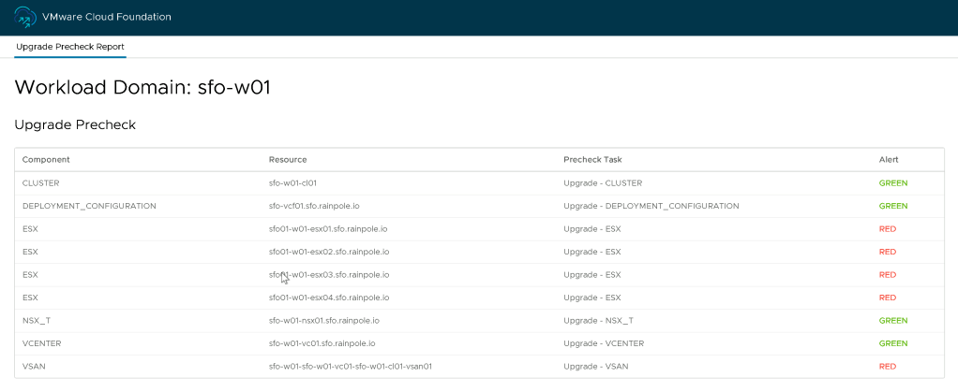Select the sfo-w01-cl01 resource entry
This screenshot has height=392, width=958.
[x=299, y=183]
